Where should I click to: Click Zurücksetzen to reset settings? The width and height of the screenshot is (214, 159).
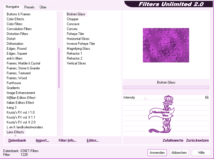(x=197, y=140)
